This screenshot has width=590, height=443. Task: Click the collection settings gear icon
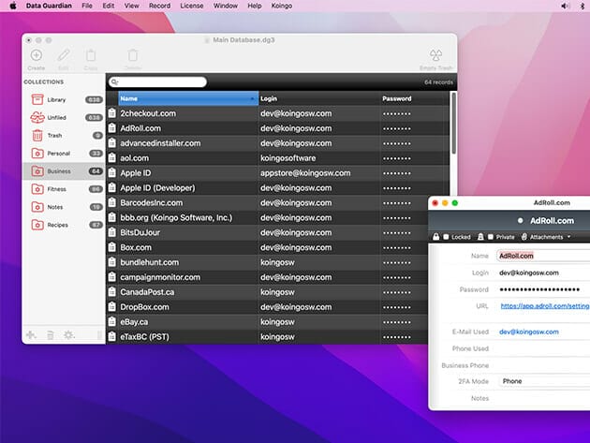coord(68,334)
